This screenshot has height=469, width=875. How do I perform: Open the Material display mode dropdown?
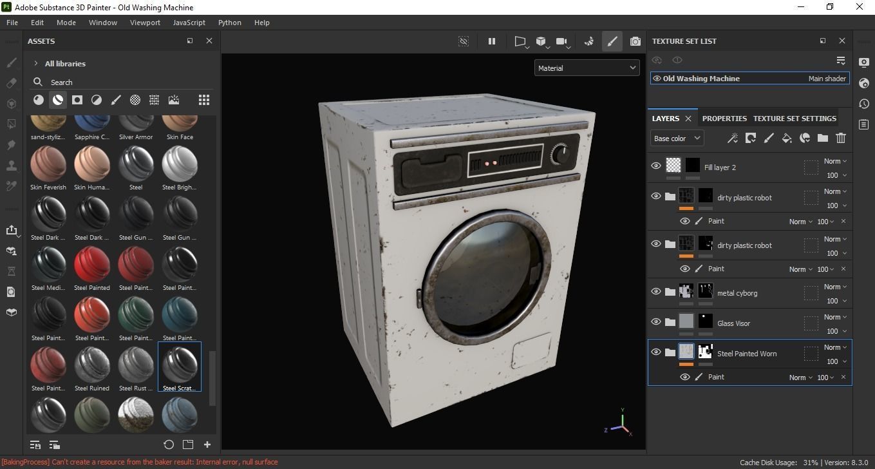tap(587, 68)
